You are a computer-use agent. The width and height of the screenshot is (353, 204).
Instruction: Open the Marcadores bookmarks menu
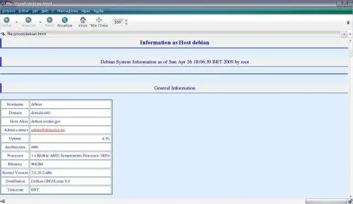[x=67, y=11]
